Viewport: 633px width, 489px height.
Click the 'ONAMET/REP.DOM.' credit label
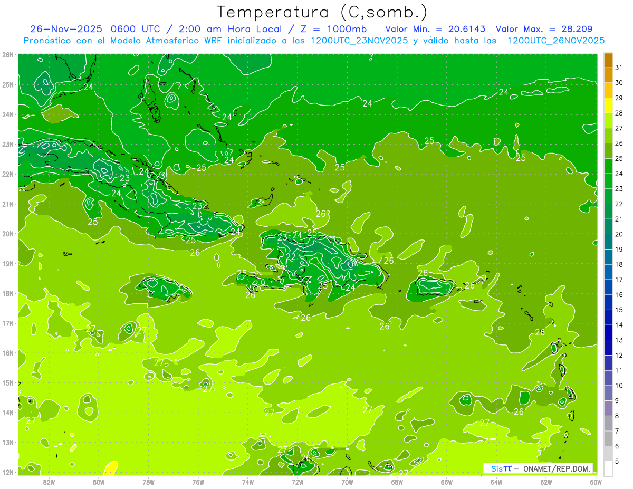pos(556,468)
